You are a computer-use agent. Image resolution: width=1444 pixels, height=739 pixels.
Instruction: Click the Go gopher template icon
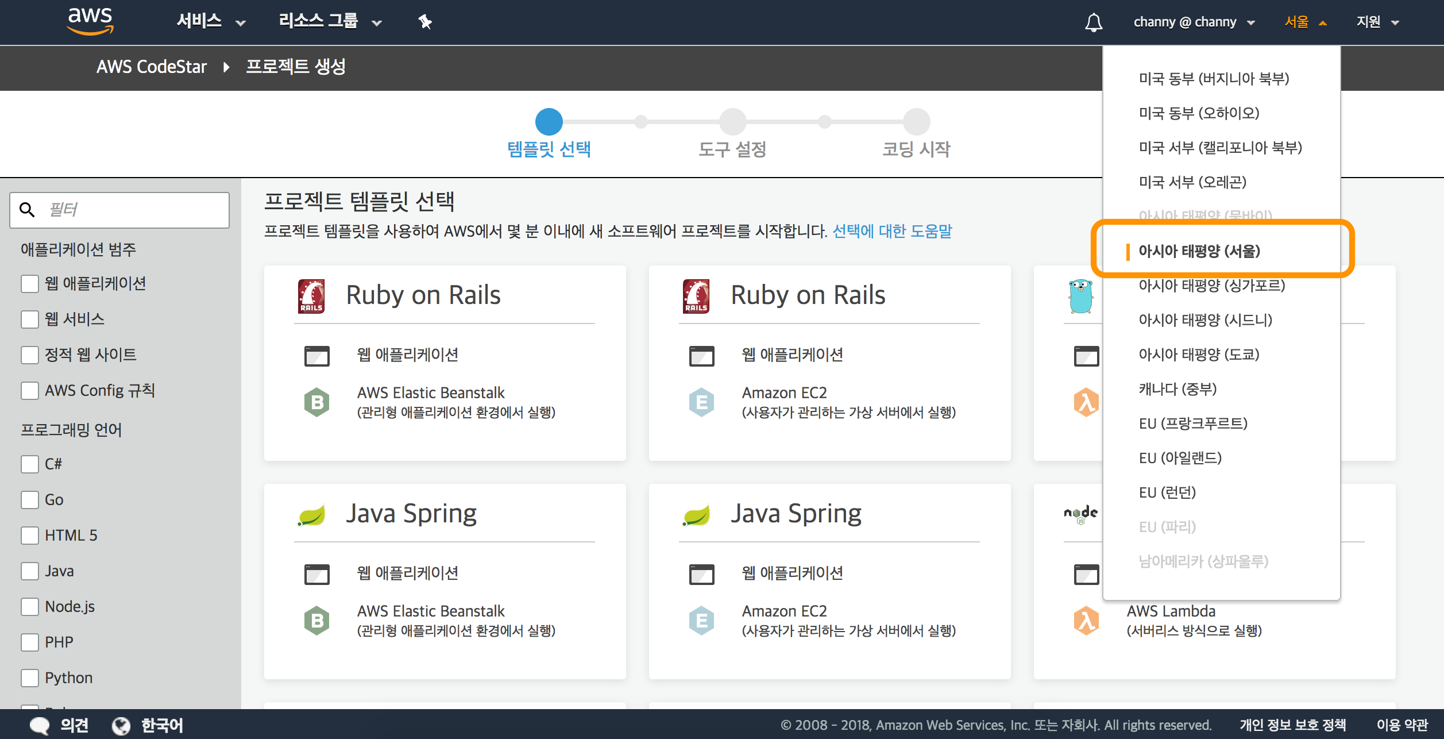click(1080, 296)
